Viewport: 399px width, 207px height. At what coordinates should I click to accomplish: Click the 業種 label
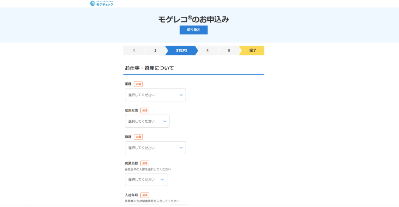[x=128, y=84]
